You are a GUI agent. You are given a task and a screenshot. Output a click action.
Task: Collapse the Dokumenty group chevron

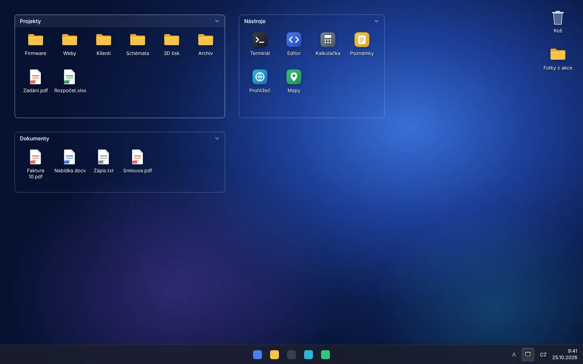pyautogui.click(x=217, y=138)
